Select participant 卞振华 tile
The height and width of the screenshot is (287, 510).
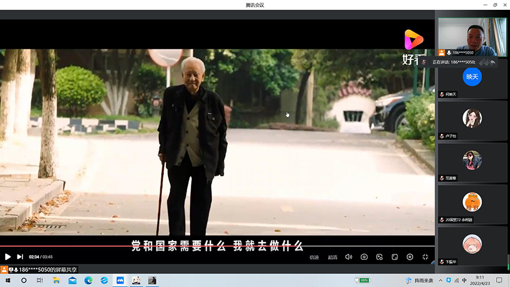tap(472, 246)
